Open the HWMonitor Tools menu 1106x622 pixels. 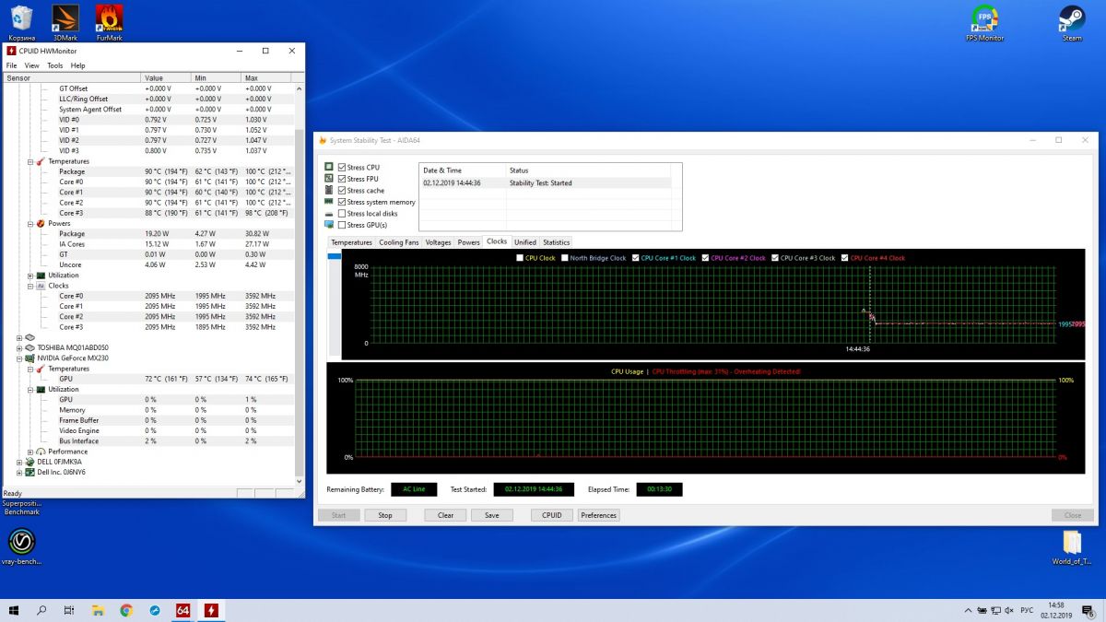click(x=55, y=65)
